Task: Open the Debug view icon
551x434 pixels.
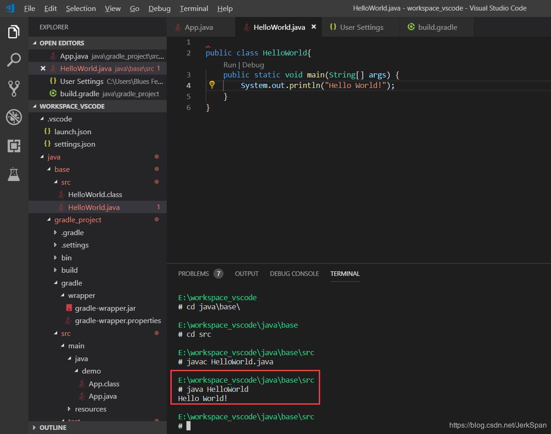Action: 14,117
